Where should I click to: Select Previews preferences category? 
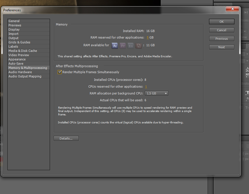click(29, 25)
